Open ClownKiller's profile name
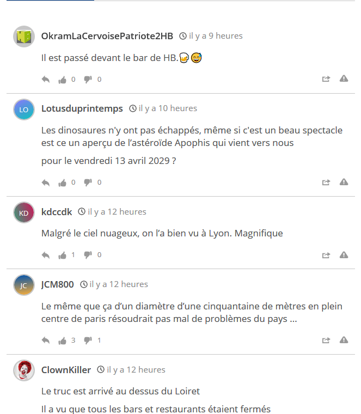Screen dimensions: 361x414 click(66, 370)
